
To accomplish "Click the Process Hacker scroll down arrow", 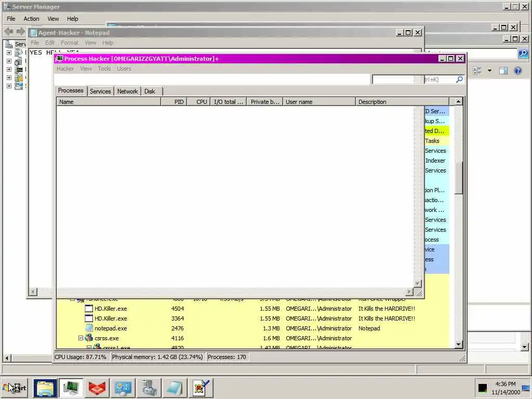I will pos(458,344).
